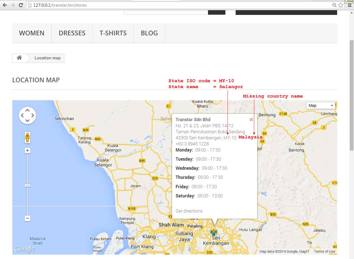Click the LOCATION MAP heading
This screenshot has width=354, height=259.
(36, 80)
